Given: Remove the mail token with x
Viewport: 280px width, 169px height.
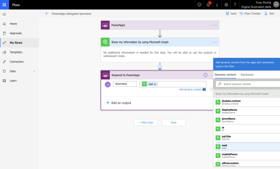Looking at the screenshot, I should [155, 84].
